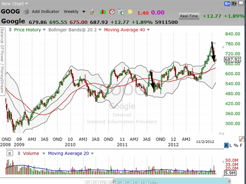The image size is (246, 184).
Task: Click the left grip handle of the time scrollbar
Action: coord(115,182)
